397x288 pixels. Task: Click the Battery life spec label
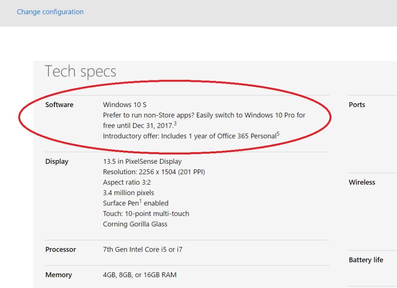[366, 260]
